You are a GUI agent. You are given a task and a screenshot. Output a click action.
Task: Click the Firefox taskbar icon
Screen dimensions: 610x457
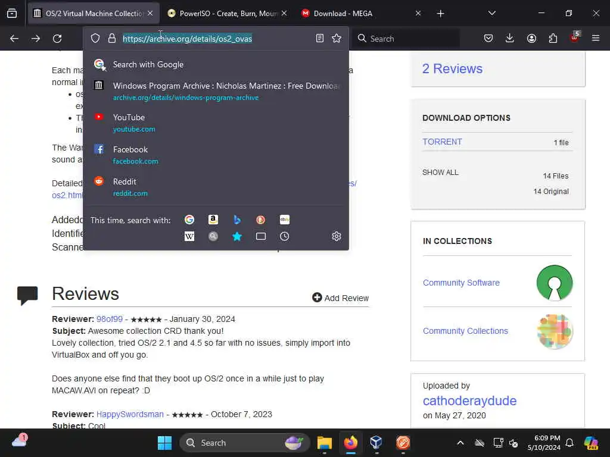350,443
